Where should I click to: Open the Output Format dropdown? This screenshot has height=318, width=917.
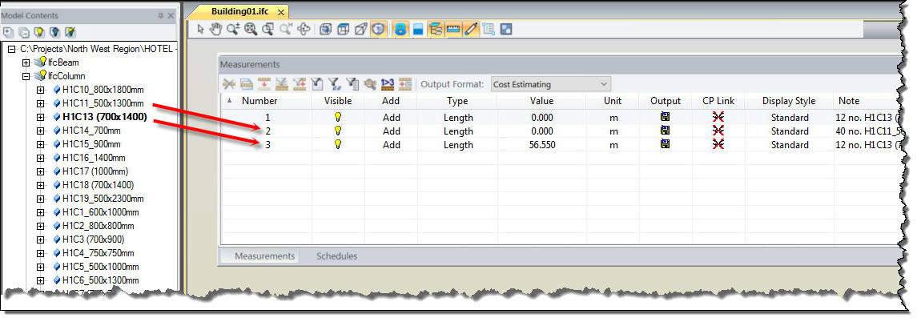pos(550,84)
